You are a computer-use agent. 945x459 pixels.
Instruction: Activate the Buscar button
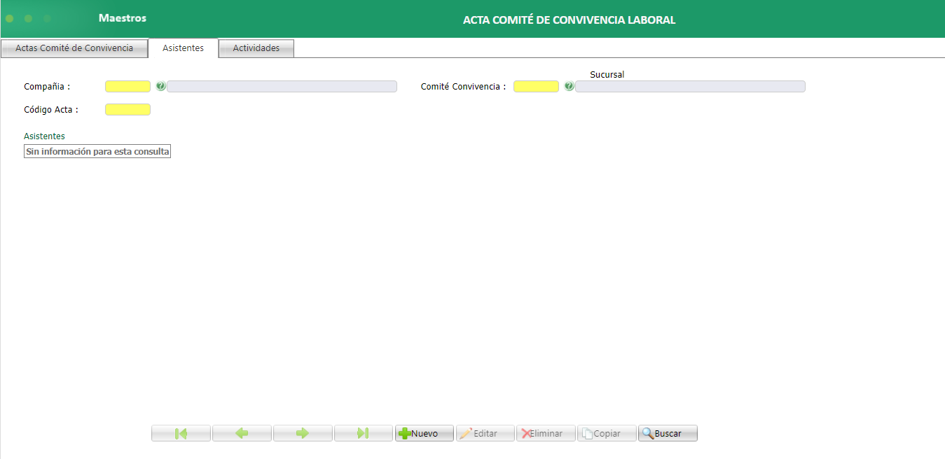[667, 432]
